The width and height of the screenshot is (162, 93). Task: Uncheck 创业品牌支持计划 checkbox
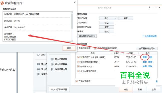pyautogui.click(x=78, y=71)
